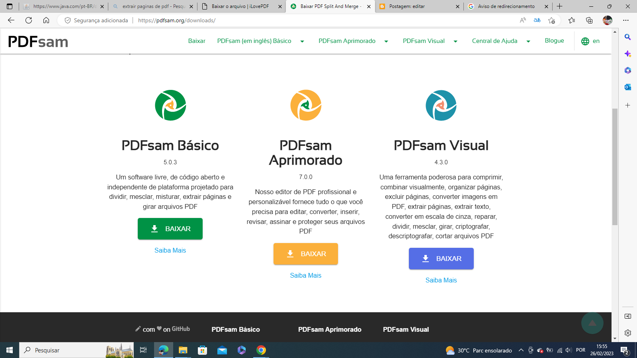Open browser collections
Screen dimensions: 637x358
589,20
